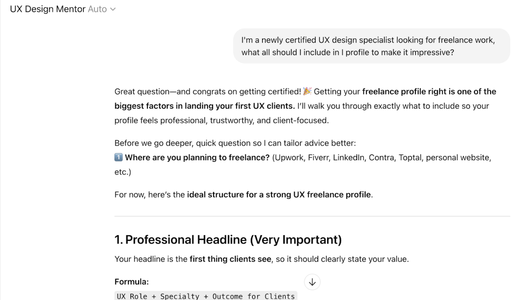The image size is (519, 300).
Task: Click the 1️⃣ keycap emoji before the question
Action: click(118, 157)
